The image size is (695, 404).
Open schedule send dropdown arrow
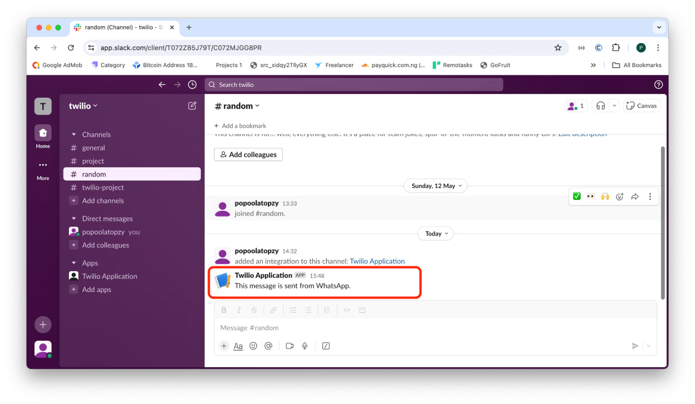point(649,346)
